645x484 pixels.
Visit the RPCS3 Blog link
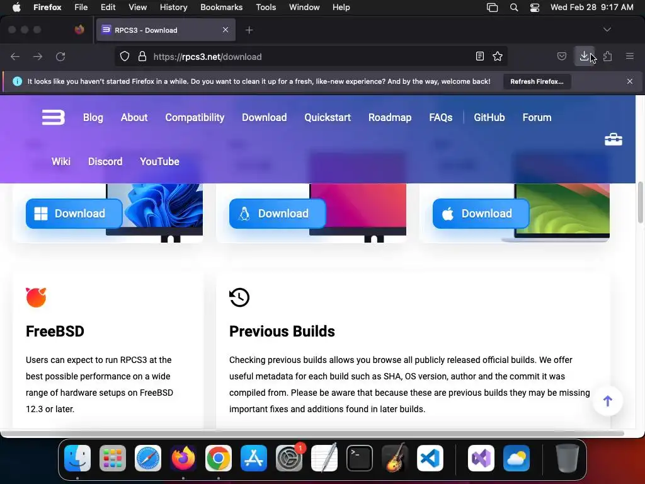tap(93, 117)
